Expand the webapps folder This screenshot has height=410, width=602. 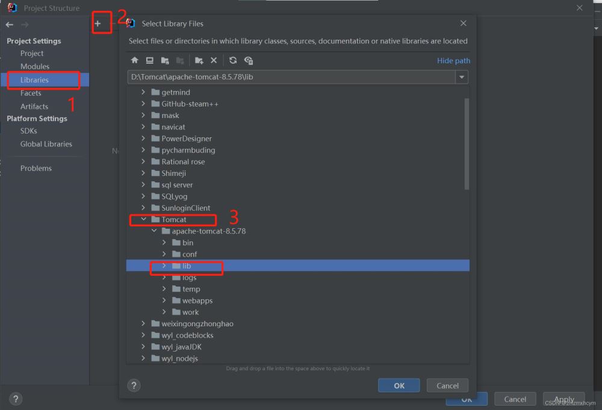164,300
